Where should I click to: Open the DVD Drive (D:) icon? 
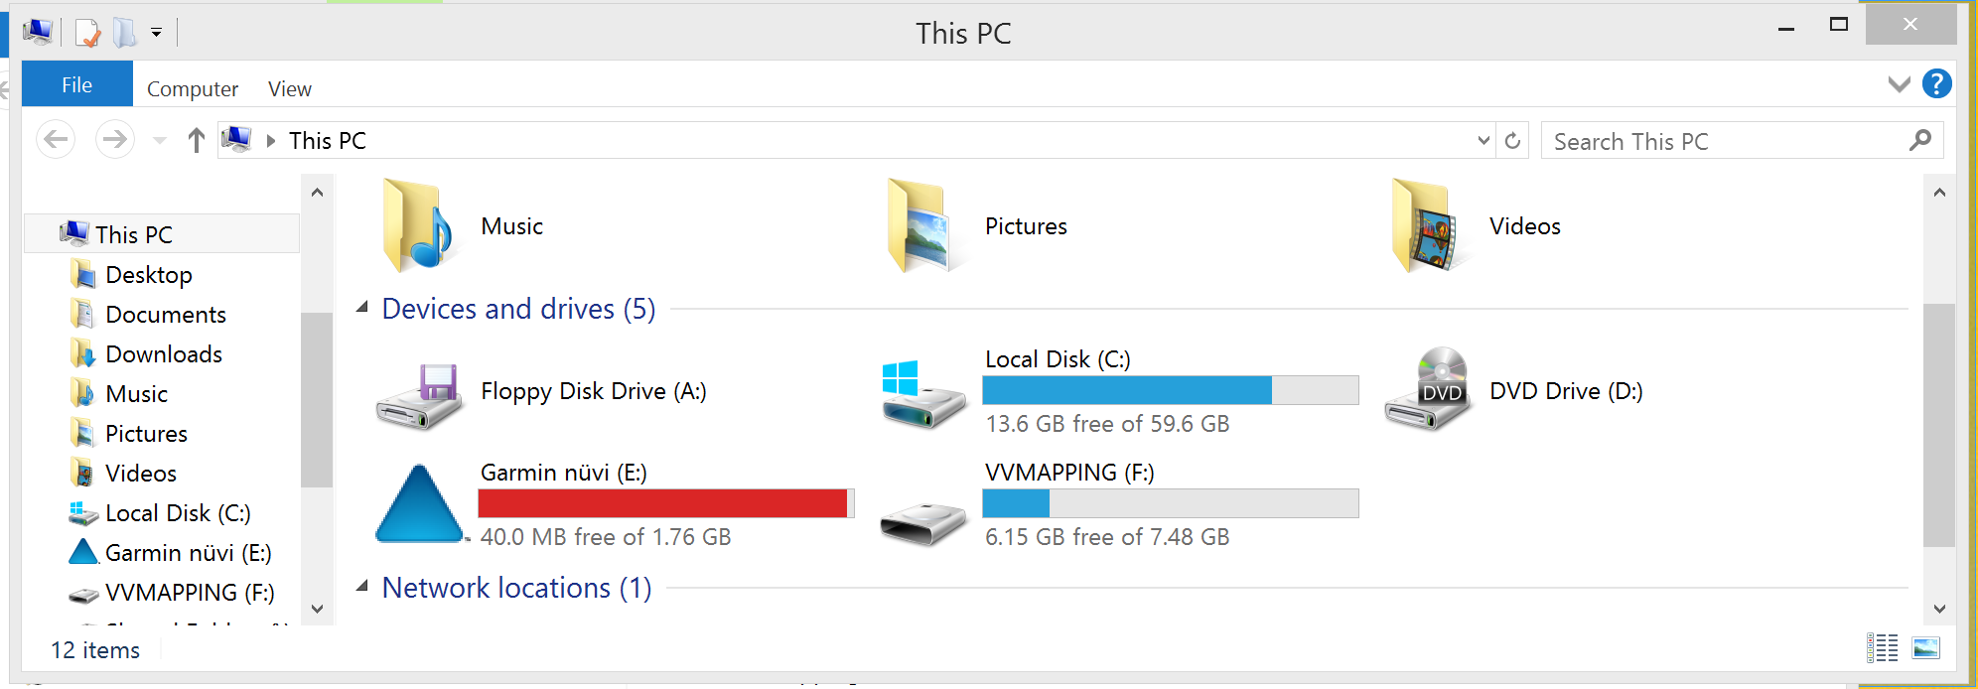[x=1429, y=389]
